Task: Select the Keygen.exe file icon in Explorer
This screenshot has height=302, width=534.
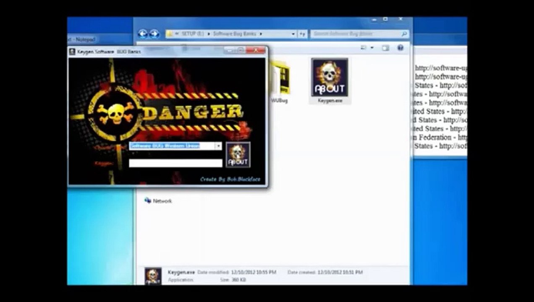Action: coord(330,81)
